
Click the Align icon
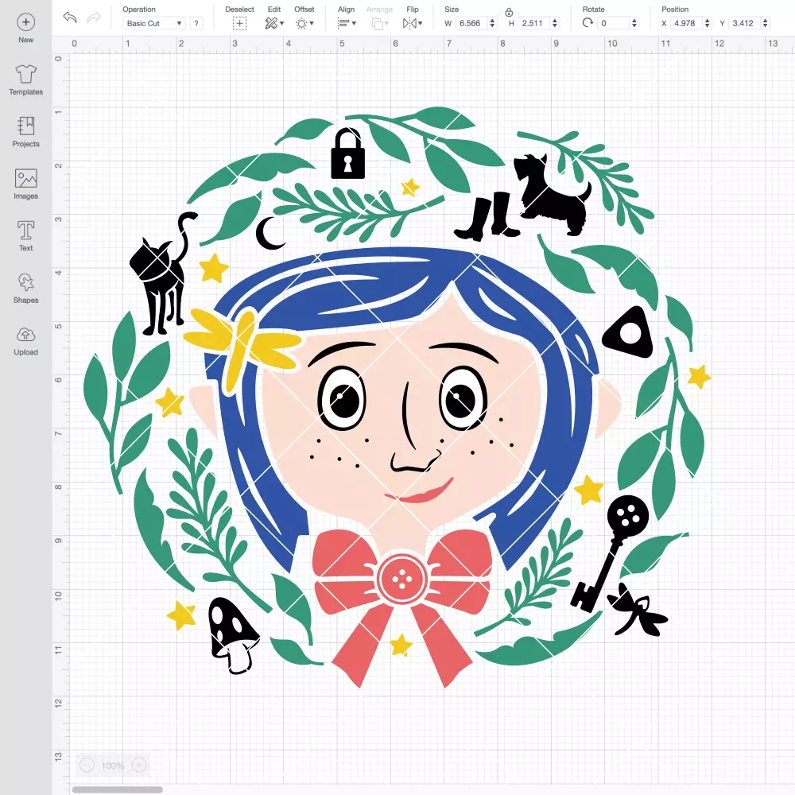coord(343,23)
